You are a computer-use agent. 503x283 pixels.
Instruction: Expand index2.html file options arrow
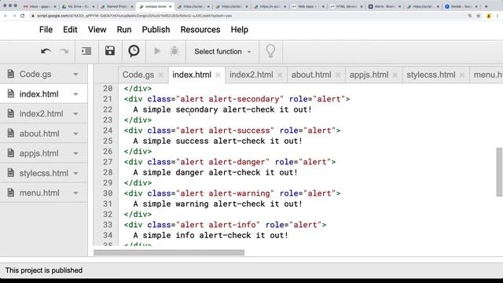[x=75, y=114]
